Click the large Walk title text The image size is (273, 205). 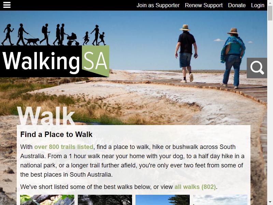tap(46, 116)
